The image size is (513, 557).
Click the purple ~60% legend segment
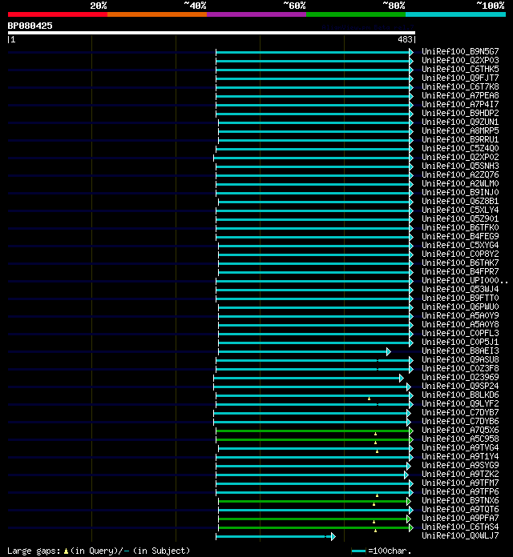pos(256,14)
